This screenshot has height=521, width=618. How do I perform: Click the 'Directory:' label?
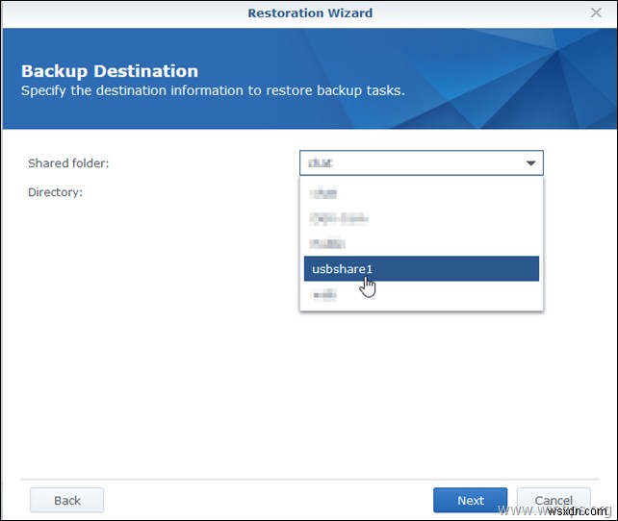(56, 192)
